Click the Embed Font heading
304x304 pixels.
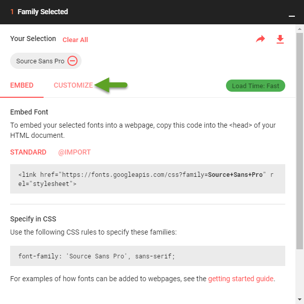coord(29,112)
